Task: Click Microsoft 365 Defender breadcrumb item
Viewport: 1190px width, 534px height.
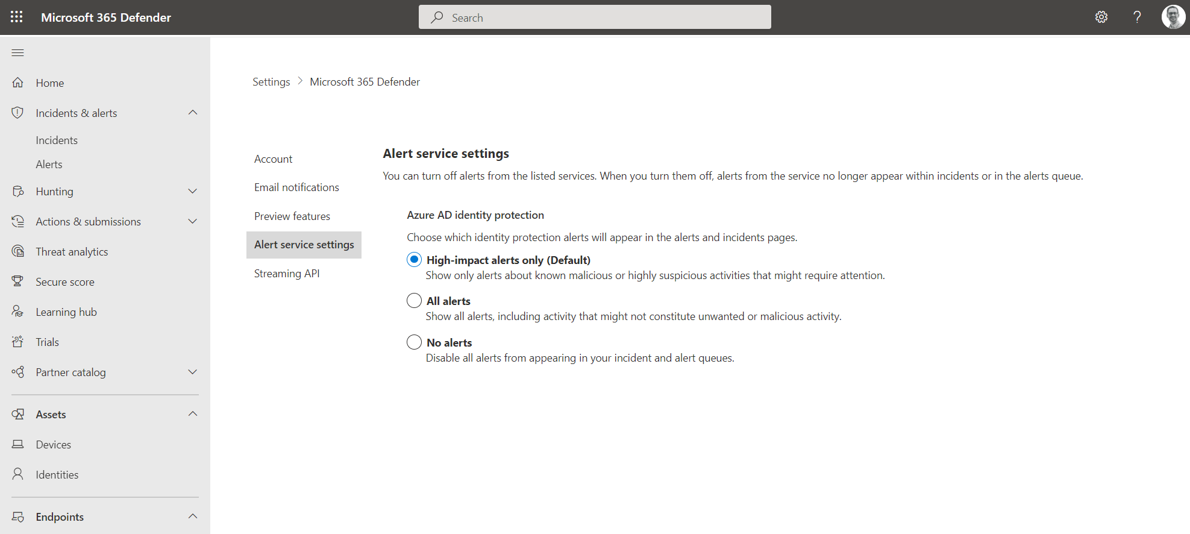Action: point(365,82)
